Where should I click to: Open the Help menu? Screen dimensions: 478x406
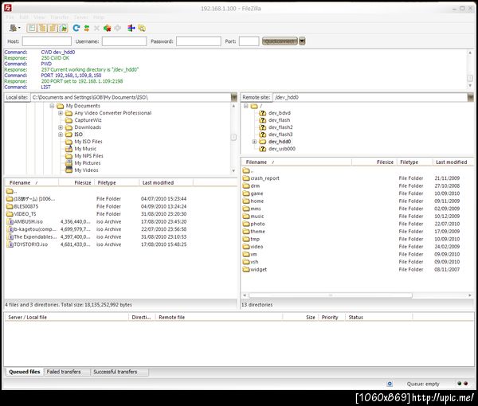pyautogui.click(x=98, y=17)
